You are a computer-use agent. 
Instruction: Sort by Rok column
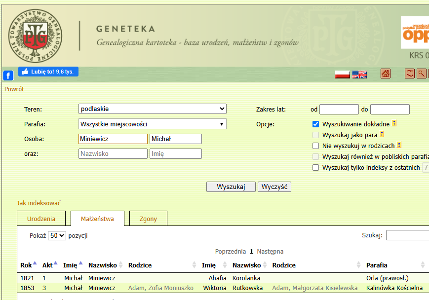tap(29, 265)
